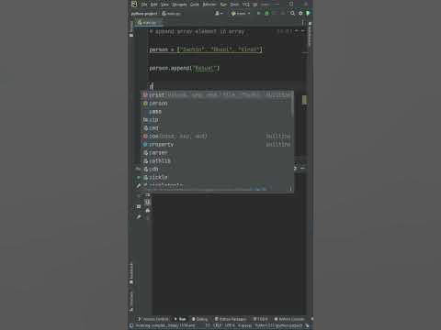Open the run configuration dropdown
The width and height of the screenshot is (441, 330).
click(241, 14)
